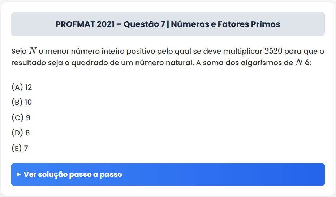The height and width of the screenshot is (197, 336).
Task: Click the vertical bar separator in the header
Action: click(168, 24)
